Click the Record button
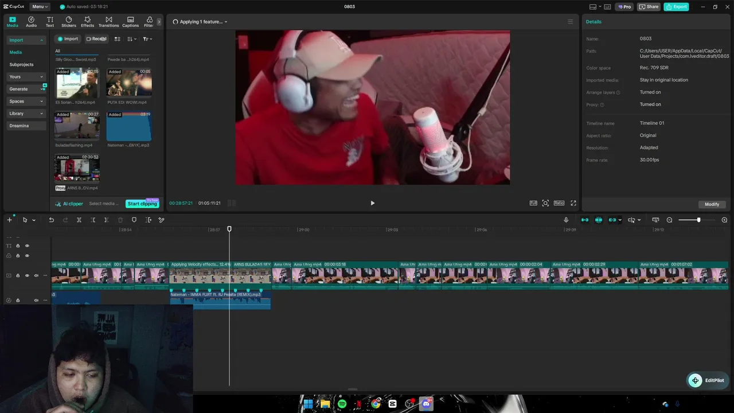The height and width of the screenshot is (413, 734). tap(96, 39)
